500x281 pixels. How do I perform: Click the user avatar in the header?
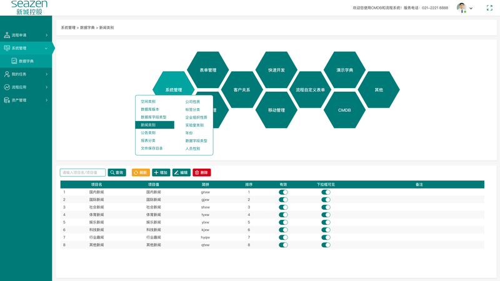pyautogui.click(x=461, y=7)
